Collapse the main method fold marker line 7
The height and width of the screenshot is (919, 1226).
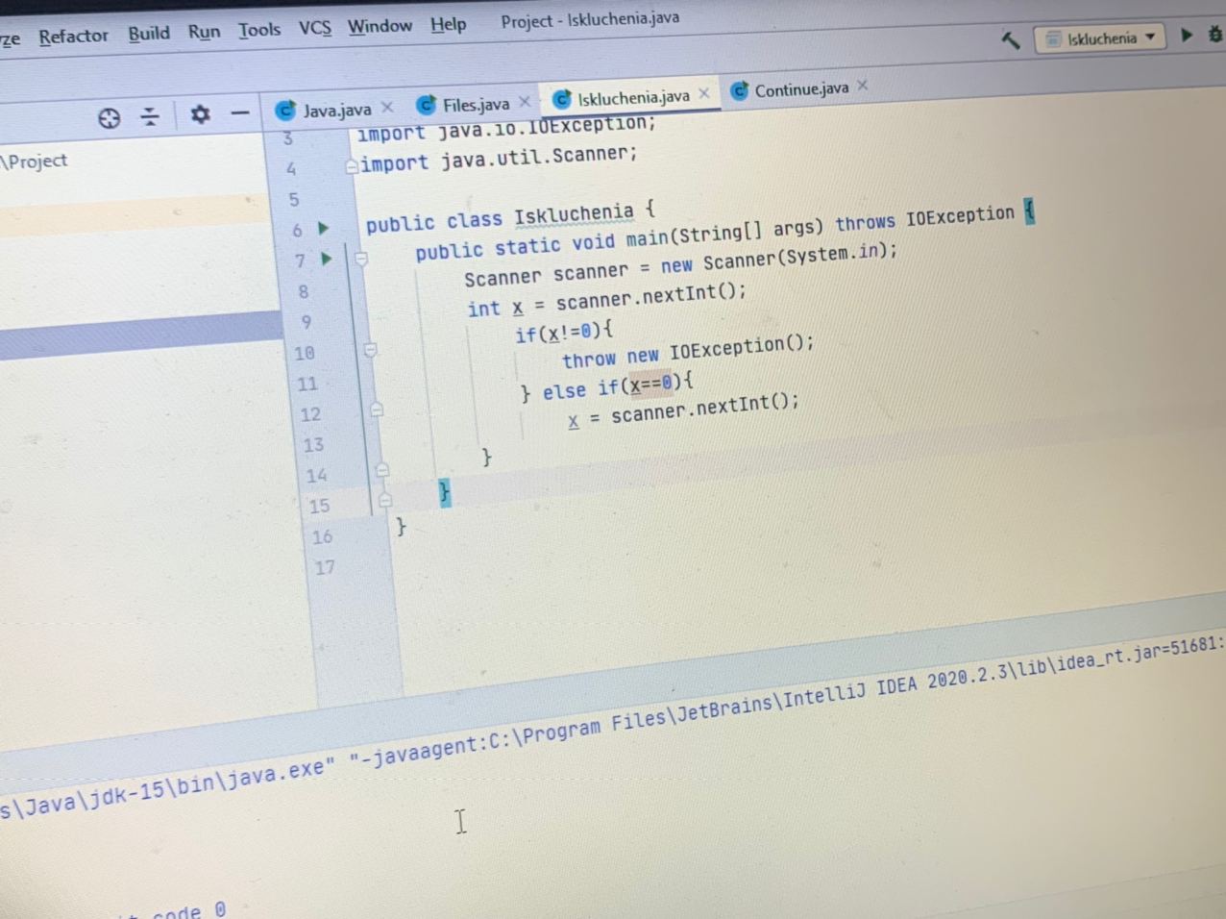coord(361,258)
